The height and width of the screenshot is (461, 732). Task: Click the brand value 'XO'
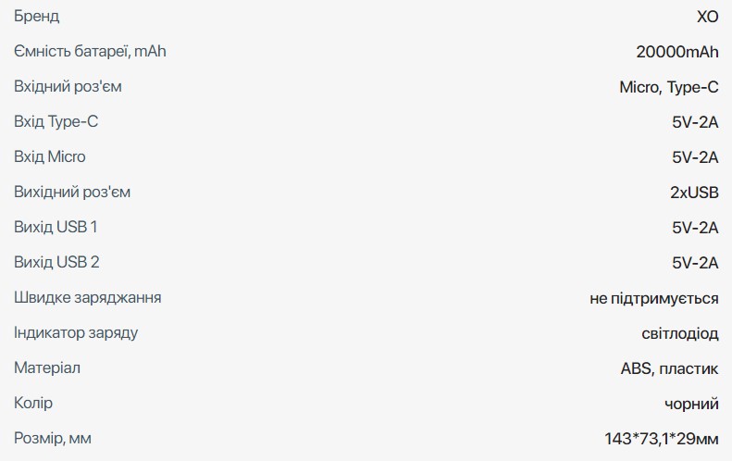click(x=707, y=17)
